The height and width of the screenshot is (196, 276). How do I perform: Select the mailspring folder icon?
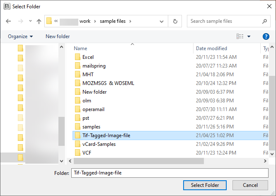77,66
